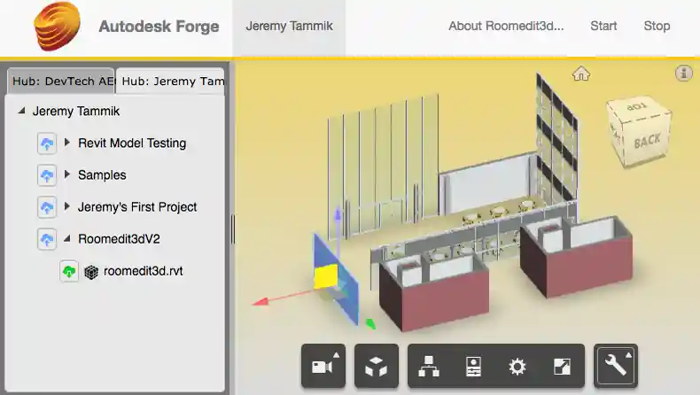The width and height of the screenshot is (700, 395).
Task: Select the Hub: Jeremy Tammik tab
Action: [171, 81]
